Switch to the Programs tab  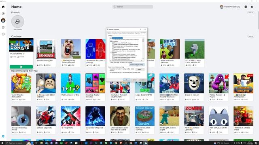click(137, 33)
